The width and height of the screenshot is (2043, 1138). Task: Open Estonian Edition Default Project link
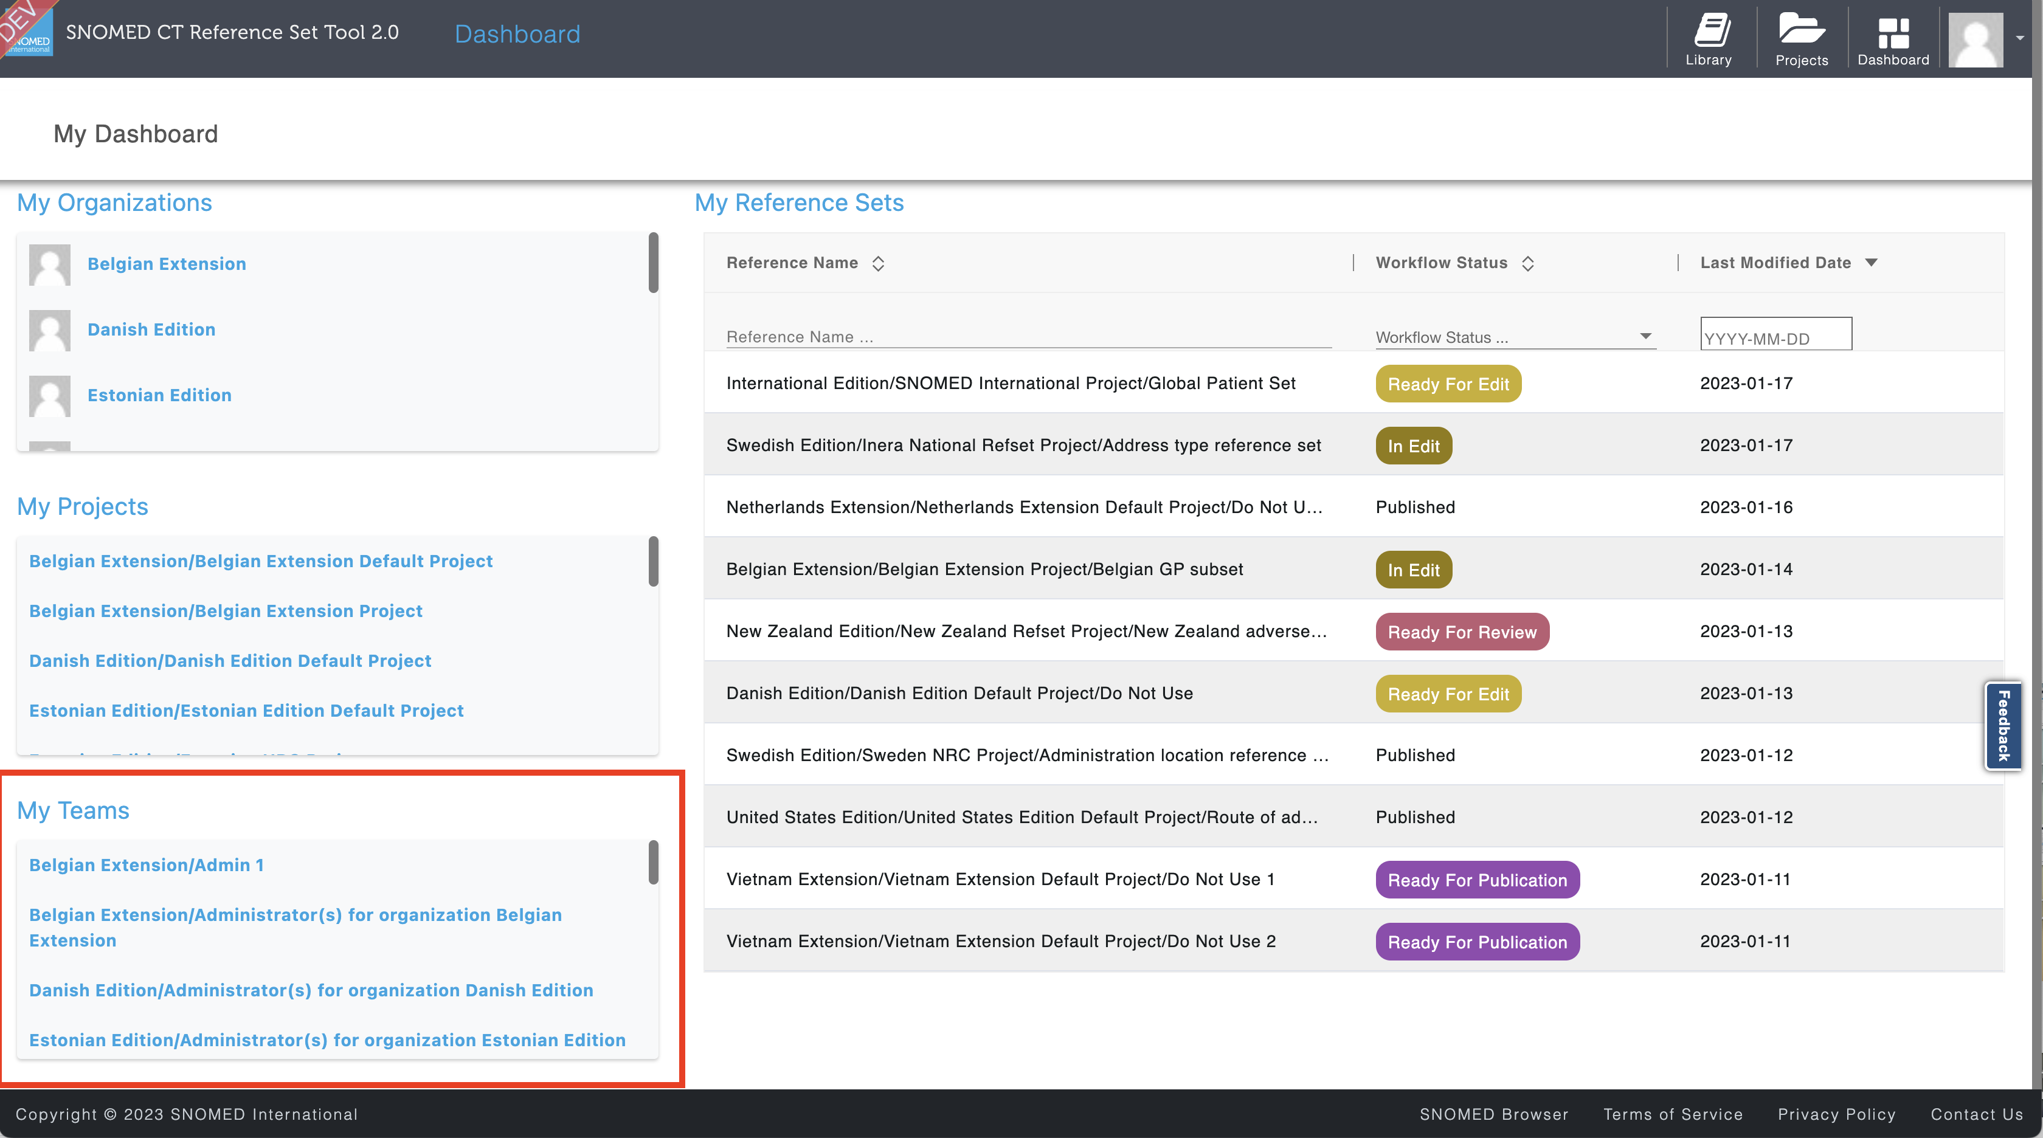pyautogui.click(x=247, y=711)
